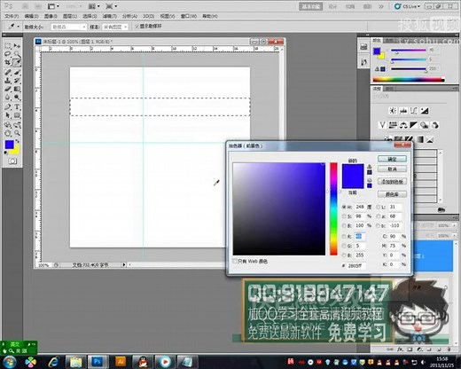Select the History Brush tool

click(17, 81)
